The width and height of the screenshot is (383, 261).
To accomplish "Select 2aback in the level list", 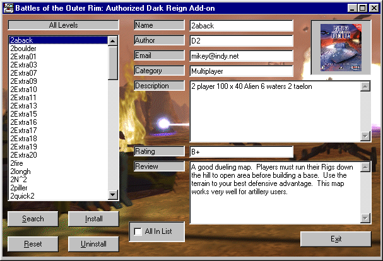I will point(59,40).
